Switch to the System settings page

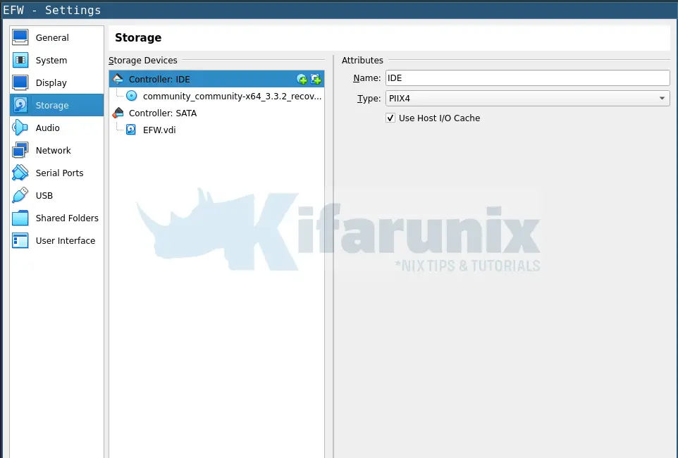tap(56, 60)
